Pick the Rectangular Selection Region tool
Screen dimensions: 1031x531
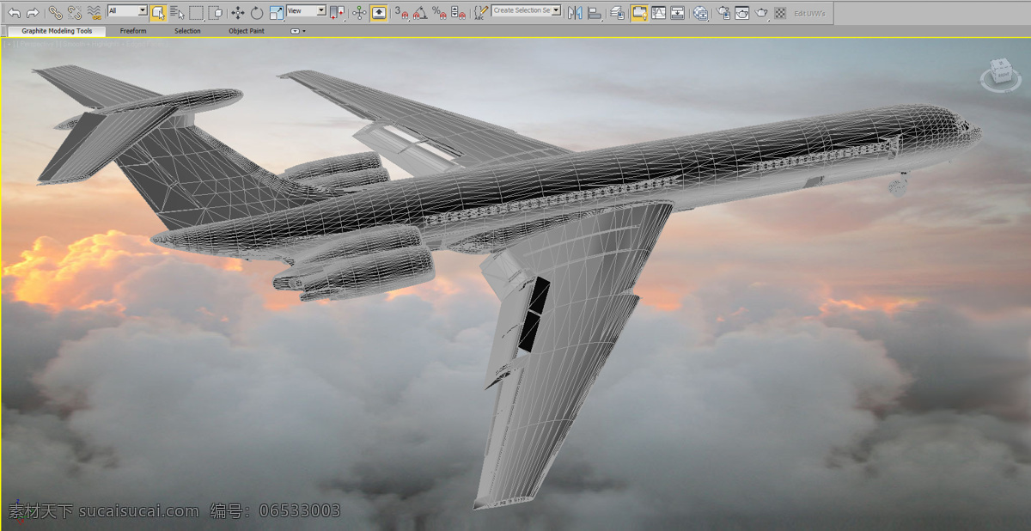tap(196, 13)
